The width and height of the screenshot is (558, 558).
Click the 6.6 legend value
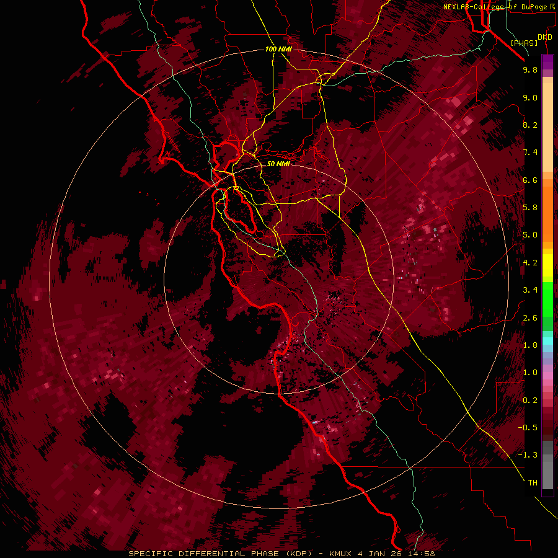(530, 180)
